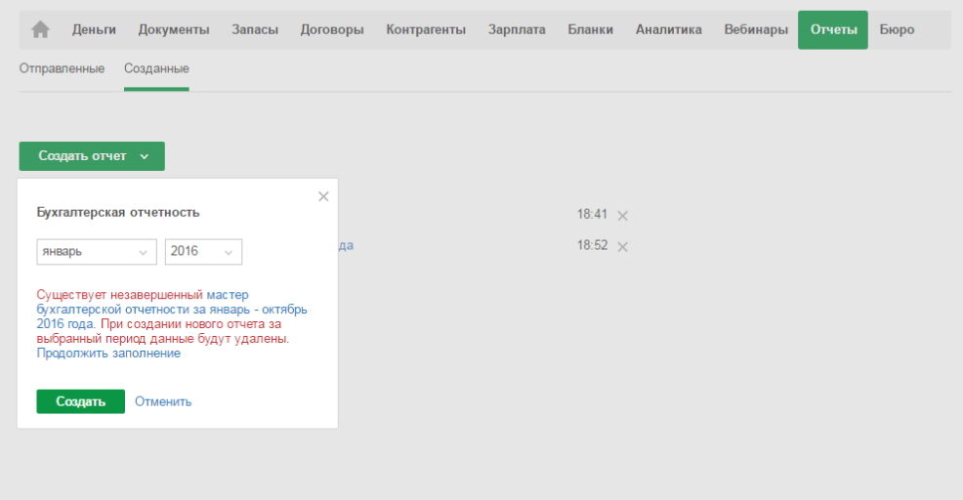The height and width of the screenshot is (500, 963).
Task: Open the Запасы section
Action: click(255, 29)
